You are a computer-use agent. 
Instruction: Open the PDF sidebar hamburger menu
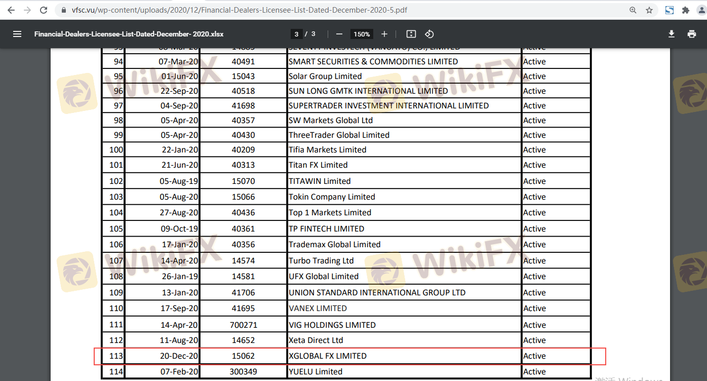click(17, 34)
